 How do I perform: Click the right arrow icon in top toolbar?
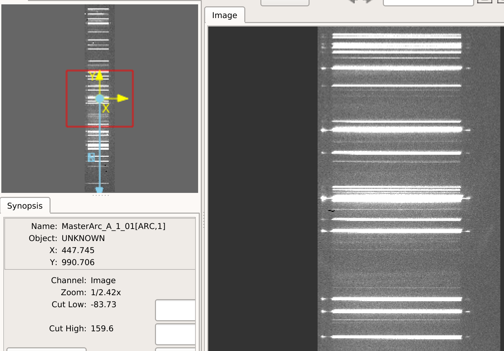(368, 1)
